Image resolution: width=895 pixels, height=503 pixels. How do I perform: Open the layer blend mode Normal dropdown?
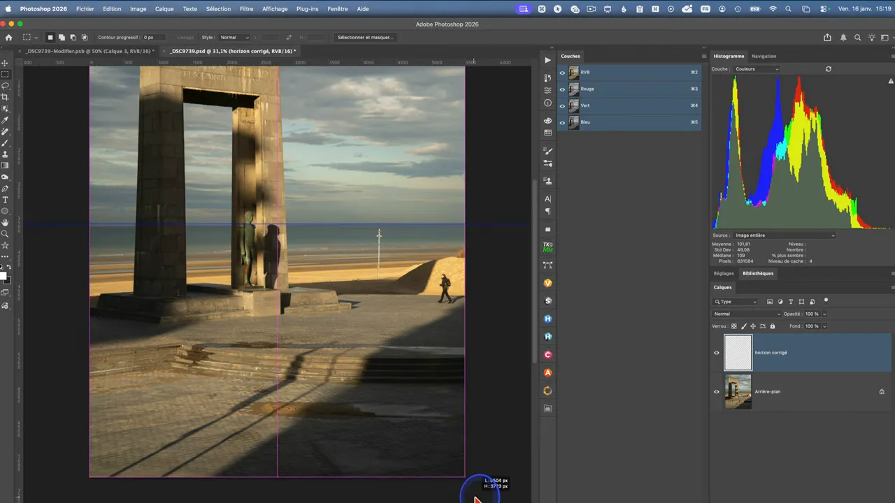(746, 314)
